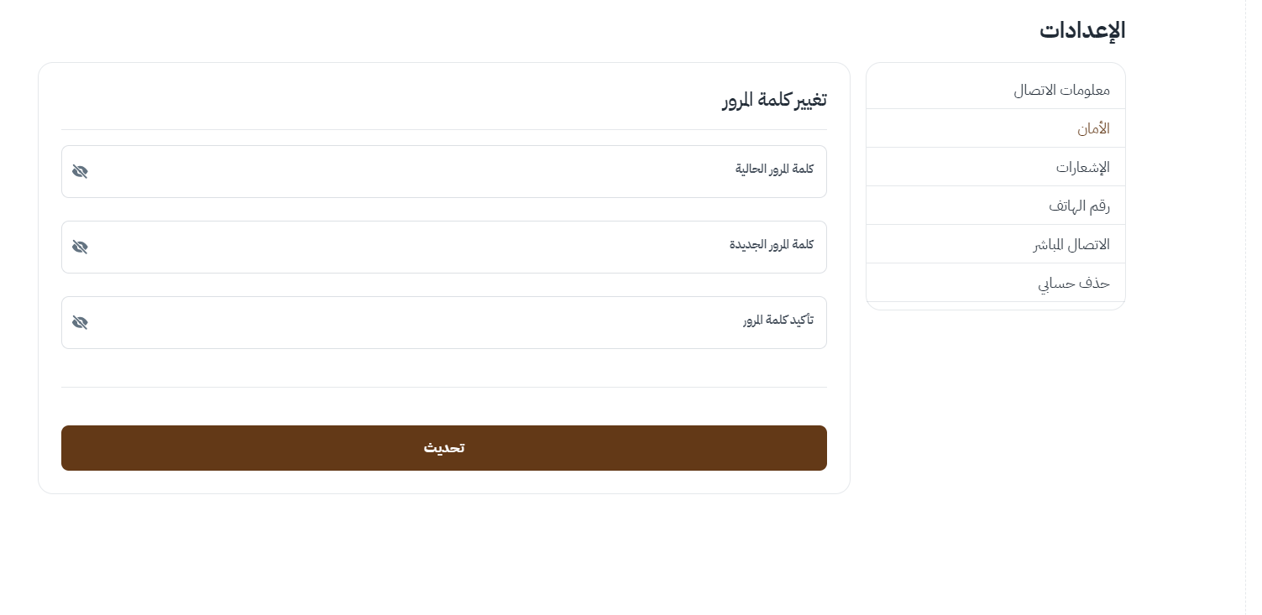Image resolution: width=1262 pixels, height=615 pixels.
Task: Go to the الإشعارات settings
Action: [x=1082, y=167]
